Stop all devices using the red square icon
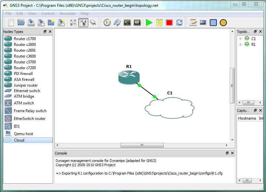 [169, 23]
